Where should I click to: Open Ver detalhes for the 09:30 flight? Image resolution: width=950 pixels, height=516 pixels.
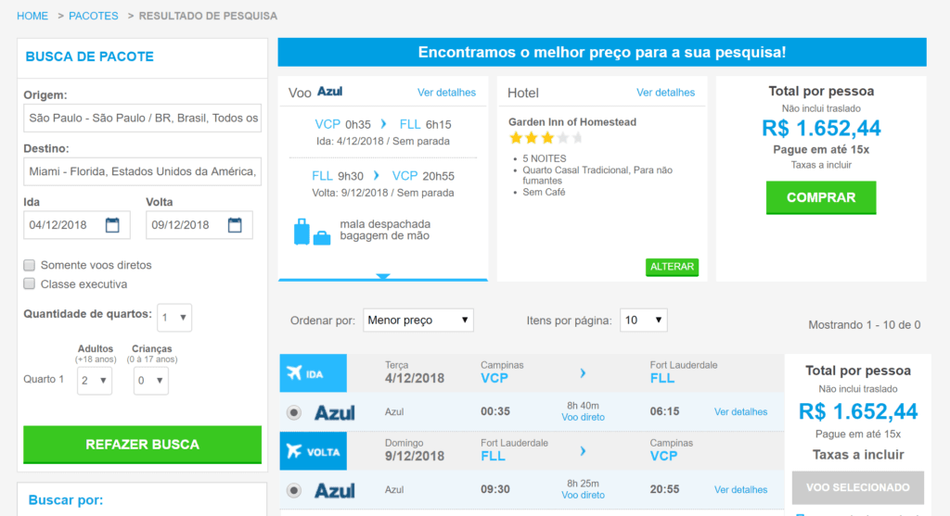click(x=740, y=489)
